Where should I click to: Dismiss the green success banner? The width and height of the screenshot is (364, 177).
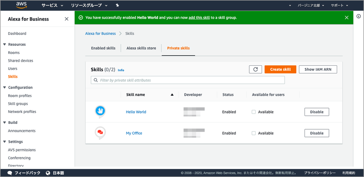[347, 18]
